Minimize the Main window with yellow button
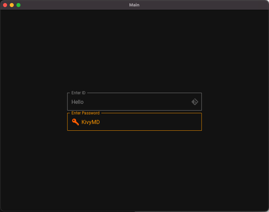This screenshot has width=269, height=212. click(12, 5)
